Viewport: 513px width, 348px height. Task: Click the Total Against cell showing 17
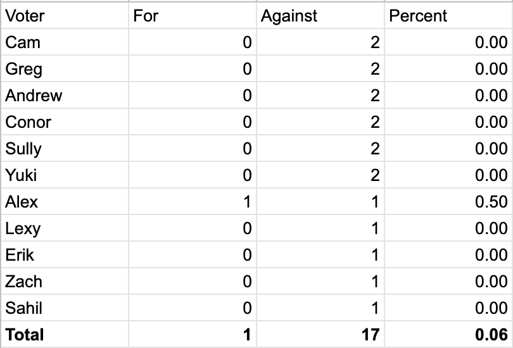coord(320,334)
